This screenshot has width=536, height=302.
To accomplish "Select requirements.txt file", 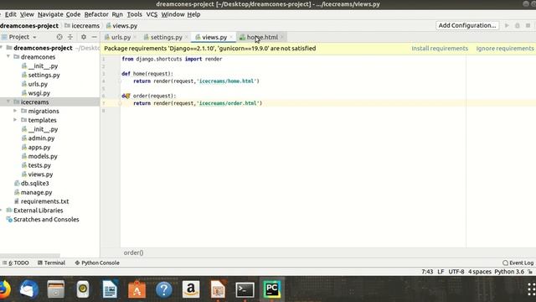I will point(44,201).
